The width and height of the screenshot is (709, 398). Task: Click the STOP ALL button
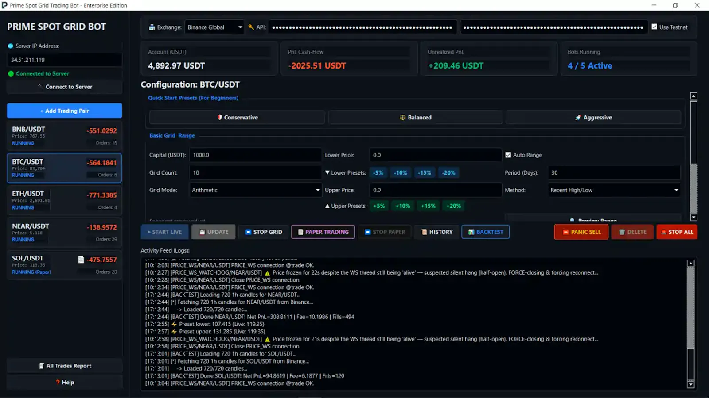677,232
